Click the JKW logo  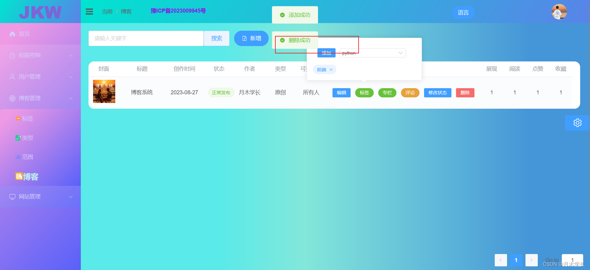tap(40, 12)
